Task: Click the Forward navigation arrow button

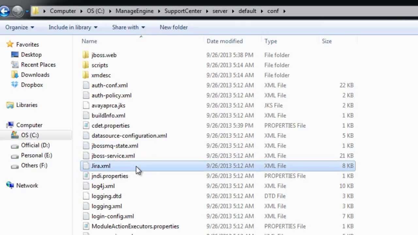Action: [18, 11]
